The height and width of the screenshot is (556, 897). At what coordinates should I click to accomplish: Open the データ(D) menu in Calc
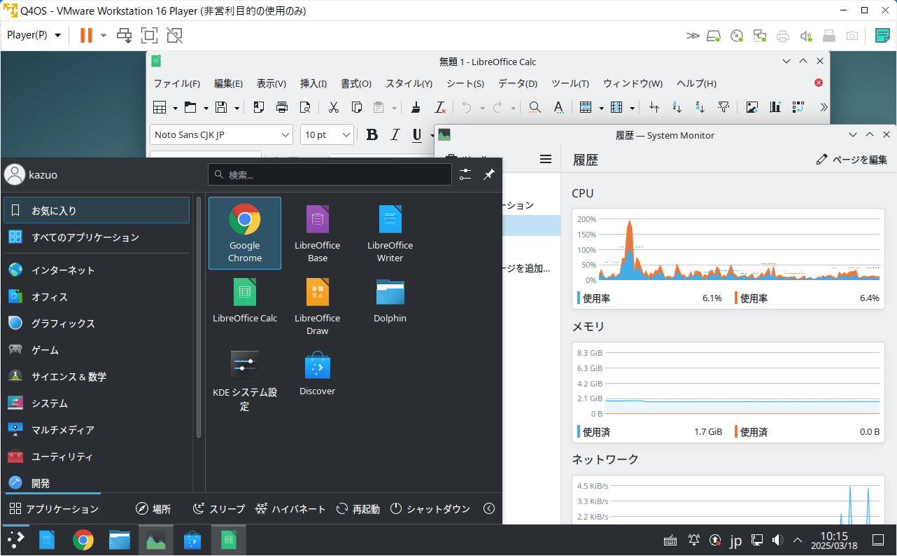pos(518,83)
